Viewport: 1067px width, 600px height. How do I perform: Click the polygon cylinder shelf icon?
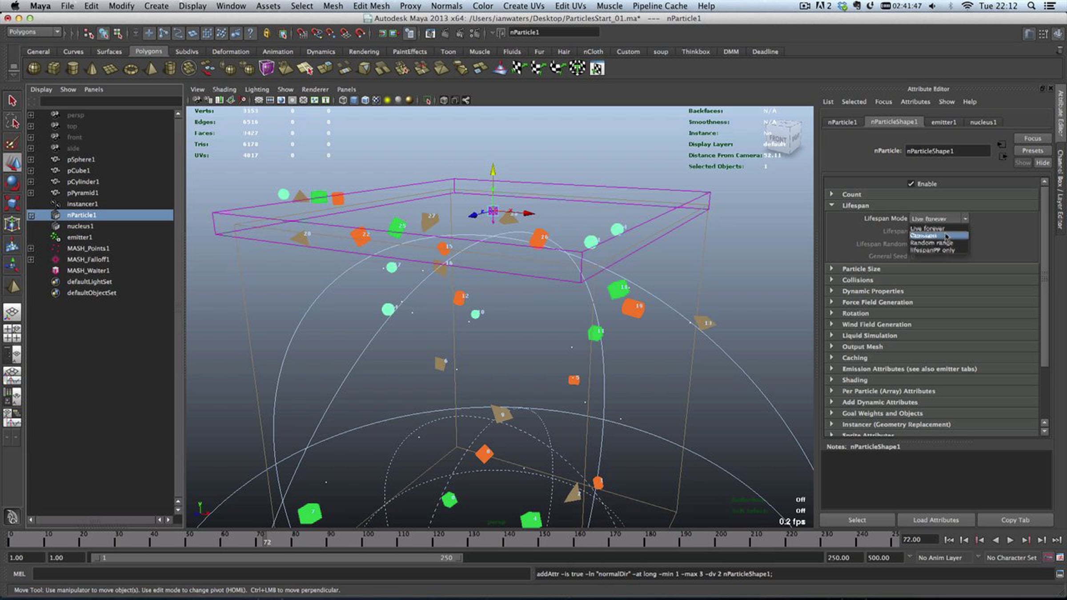pyautogui.click(x=73, y=68)
